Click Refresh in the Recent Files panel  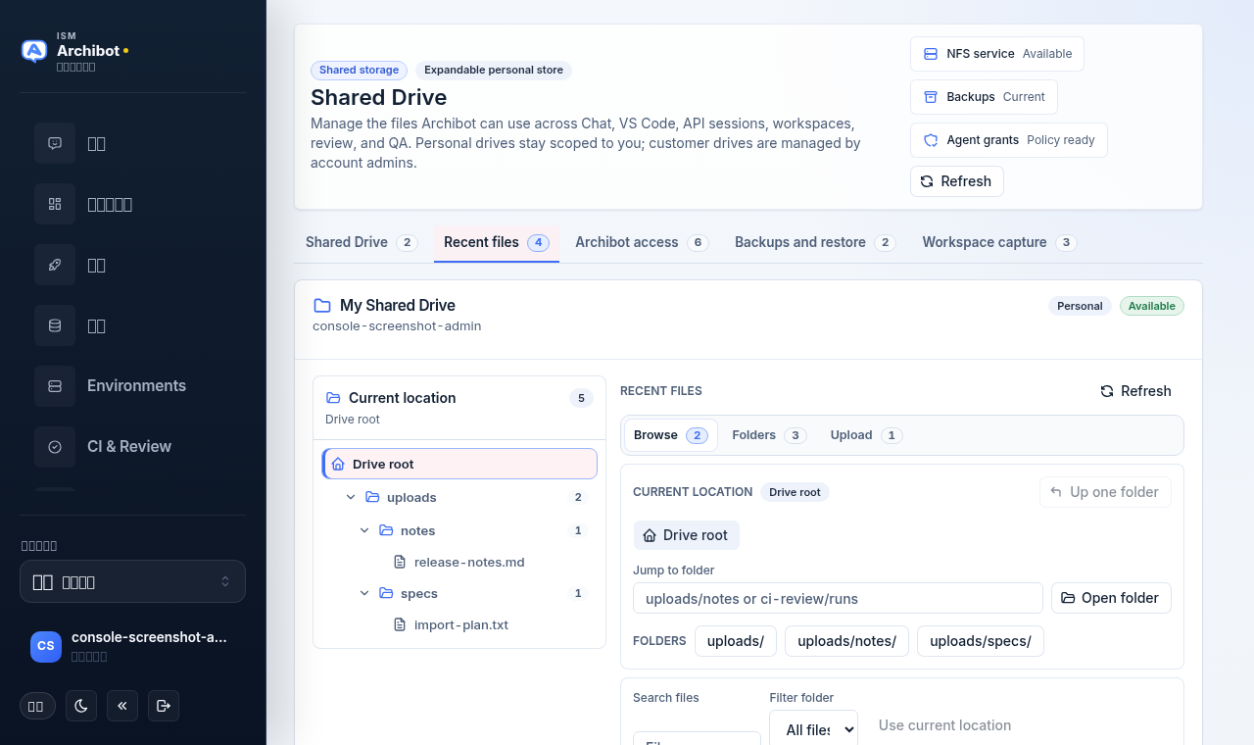pyautogui.click(x=1135, y=391)
